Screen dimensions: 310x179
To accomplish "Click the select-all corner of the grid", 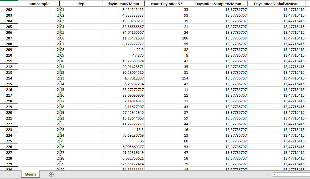I will click(9, 3).
